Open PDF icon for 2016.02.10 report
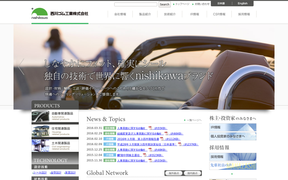The width and height of the screenshot is (288, 180). [x=162, y=139]
